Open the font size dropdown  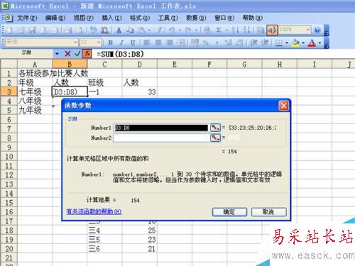click(x=99, y=43)
